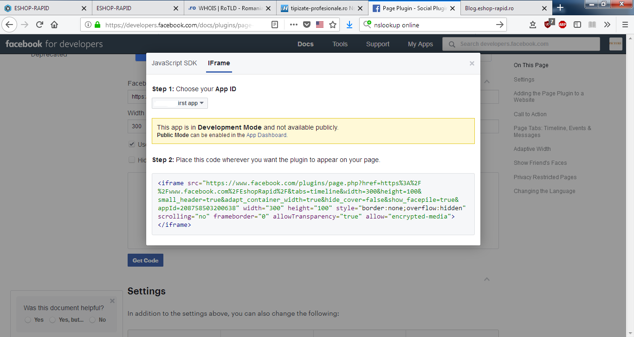The image size is (634, 337).
Task: Open the bookmarks menu star icon
Action: (x=533, y=25)
